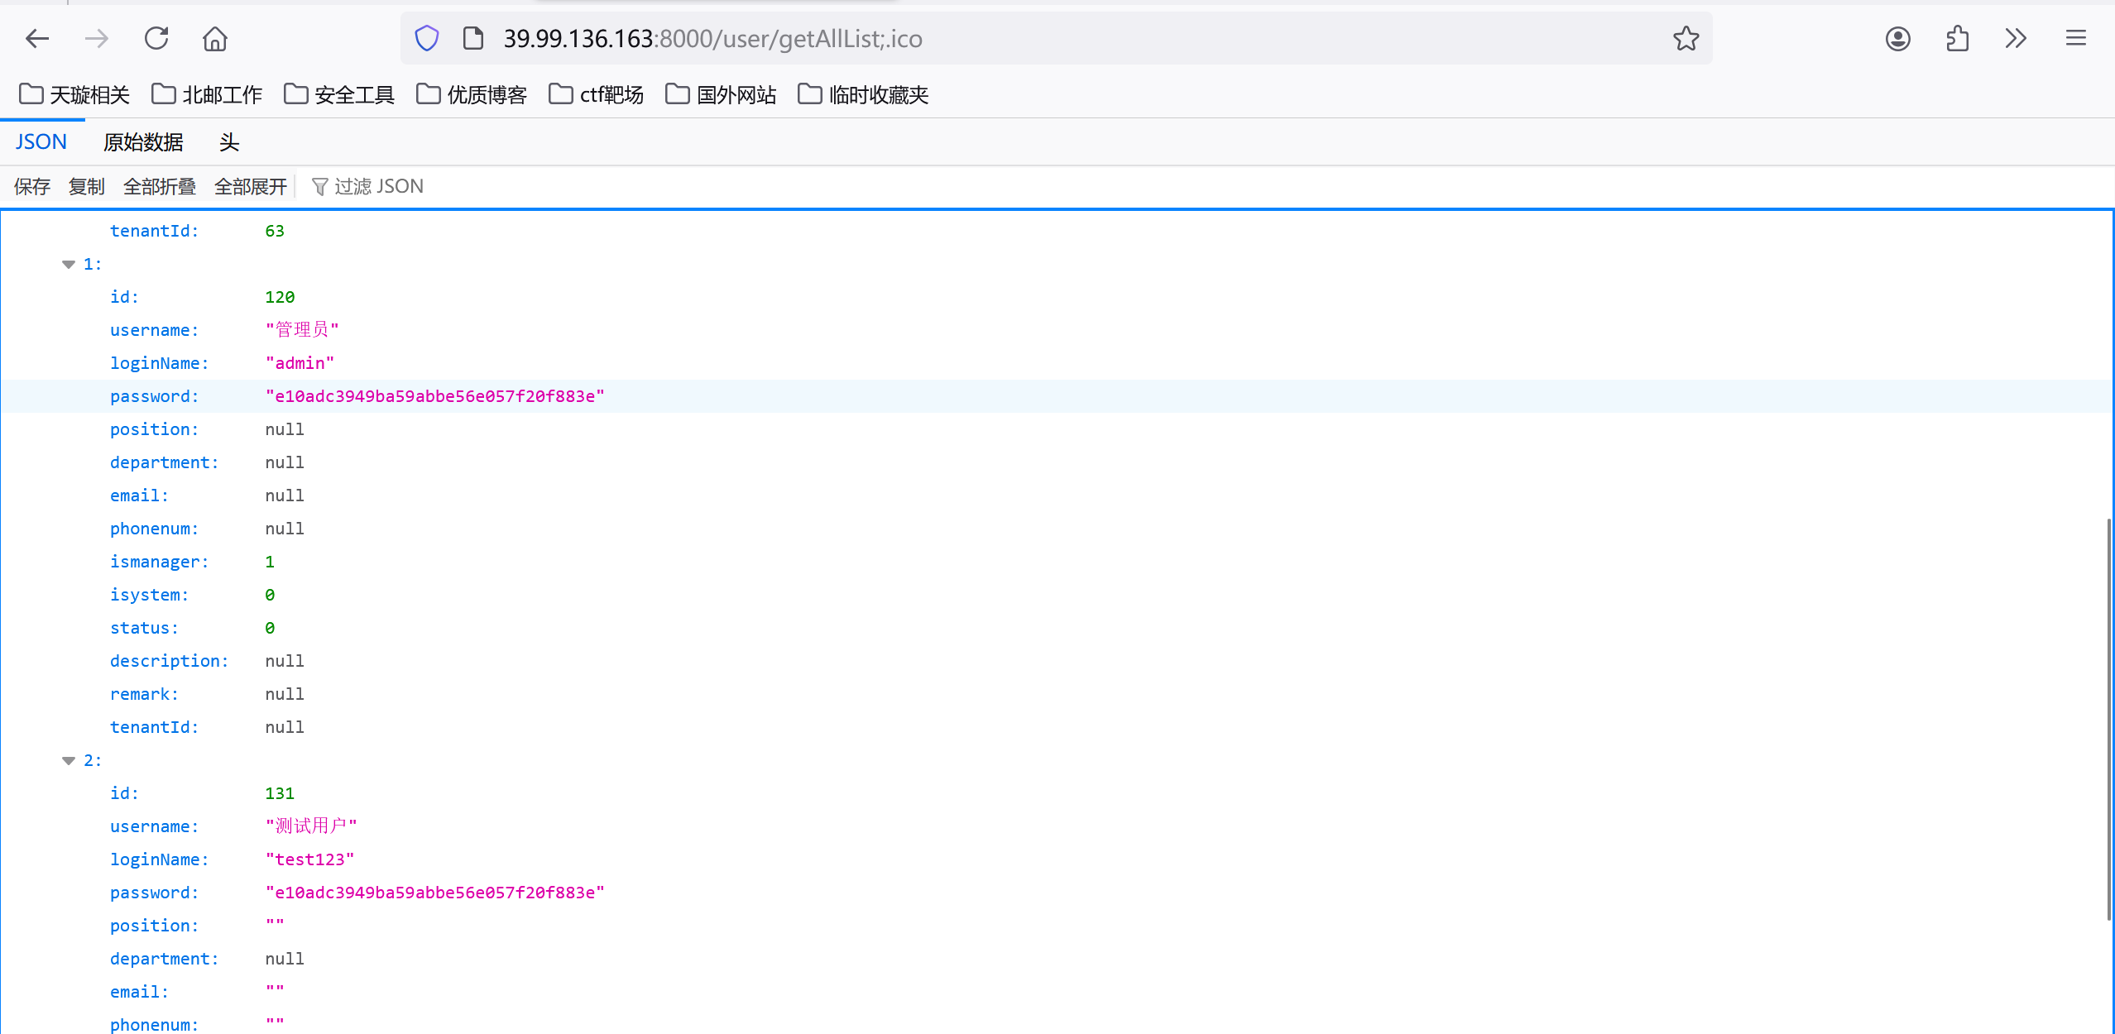
Task: Click the 复制 copy button
Action: tap(86, 187)
